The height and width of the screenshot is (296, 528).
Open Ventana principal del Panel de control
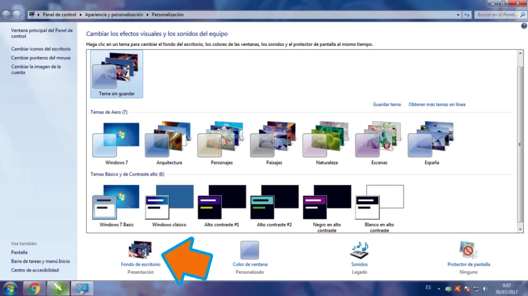pyautogui.click(x=42, y=33)
